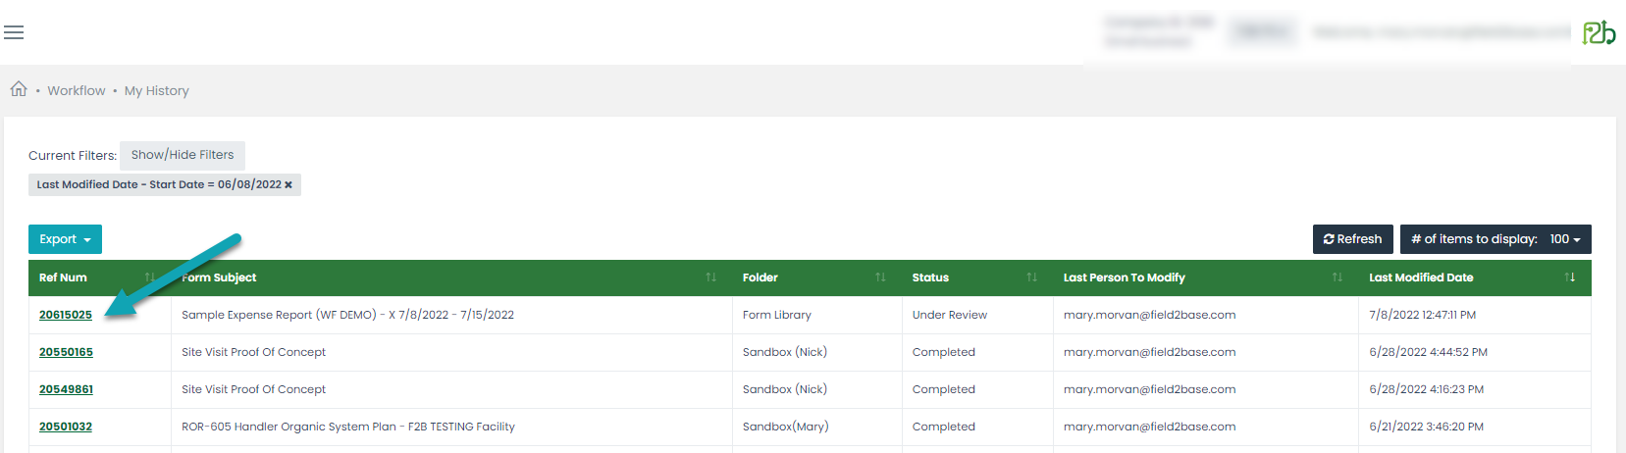Sort by Form Subject column arrows
1626x453 pixels.
coord(710,277)
